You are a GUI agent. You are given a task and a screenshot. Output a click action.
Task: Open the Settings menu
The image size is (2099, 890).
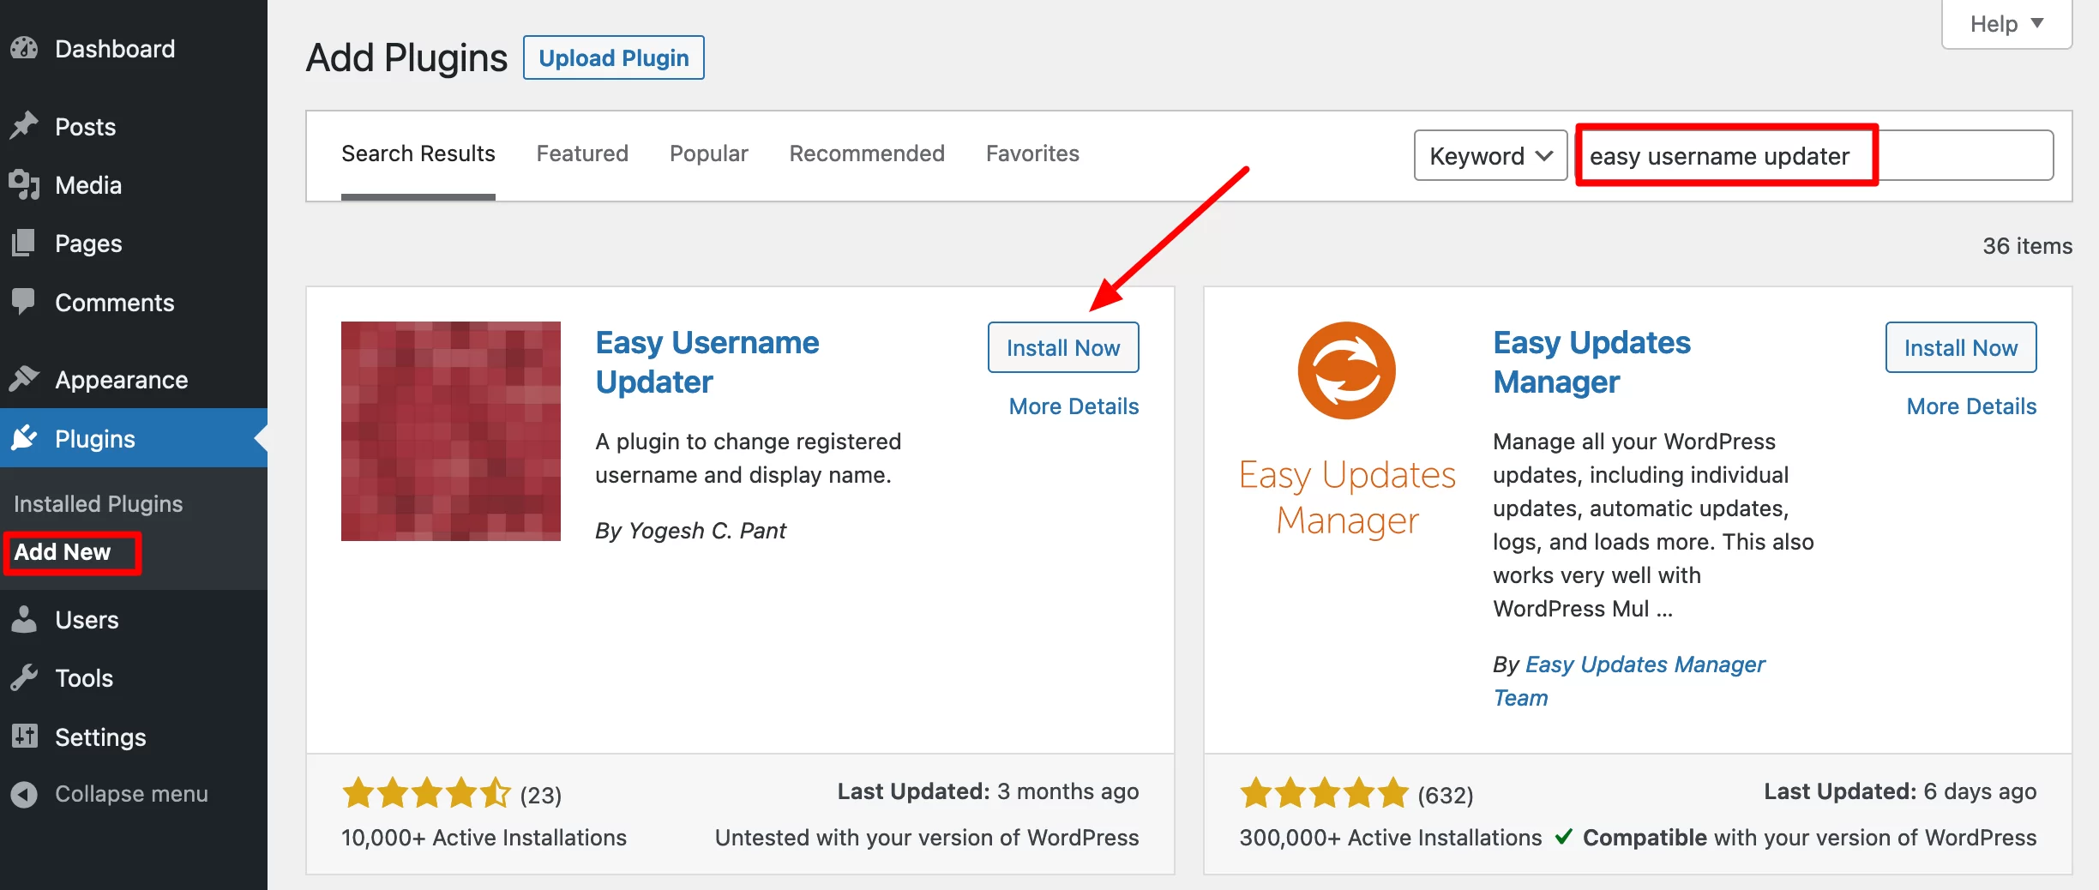point(134,737)
